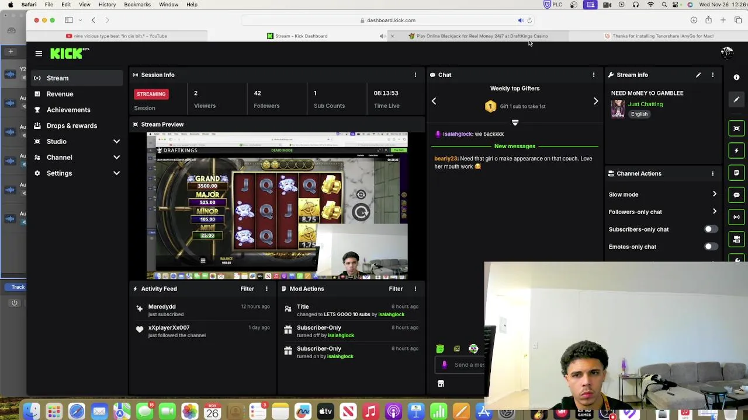Click the broadcast signal widget icon in right sidebar
The height and width of the screenshot is (420, 748).
[x=736, y=217]
